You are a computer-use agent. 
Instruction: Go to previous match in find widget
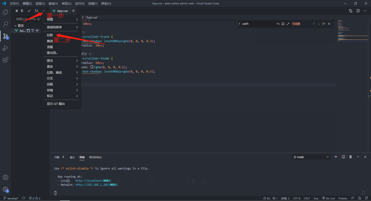click(313, 24)
